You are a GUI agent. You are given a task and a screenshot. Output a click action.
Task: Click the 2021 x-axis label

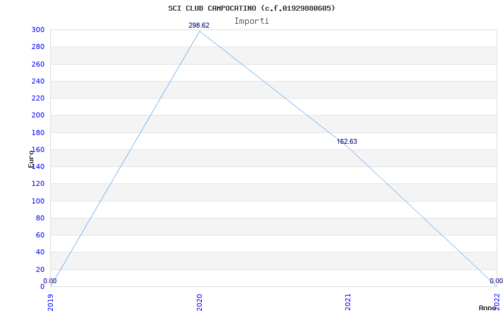[348, 302]
